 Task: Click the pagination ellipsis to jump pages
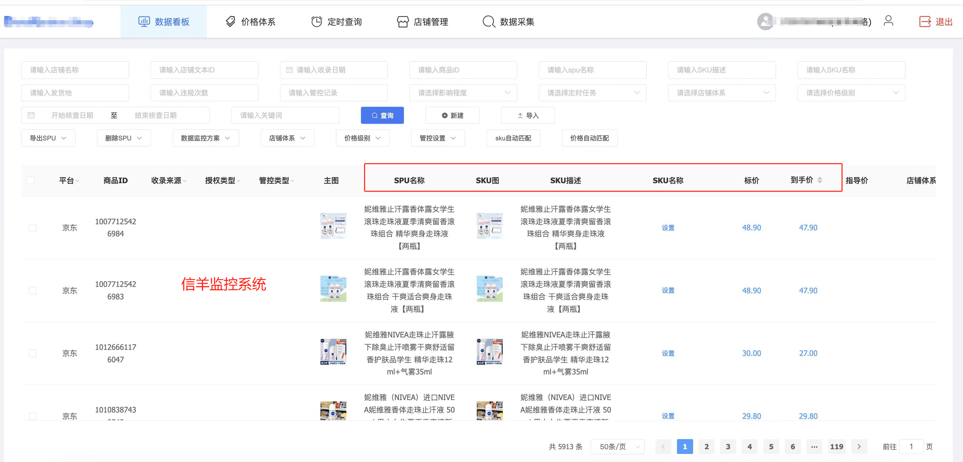coord(814,446)
